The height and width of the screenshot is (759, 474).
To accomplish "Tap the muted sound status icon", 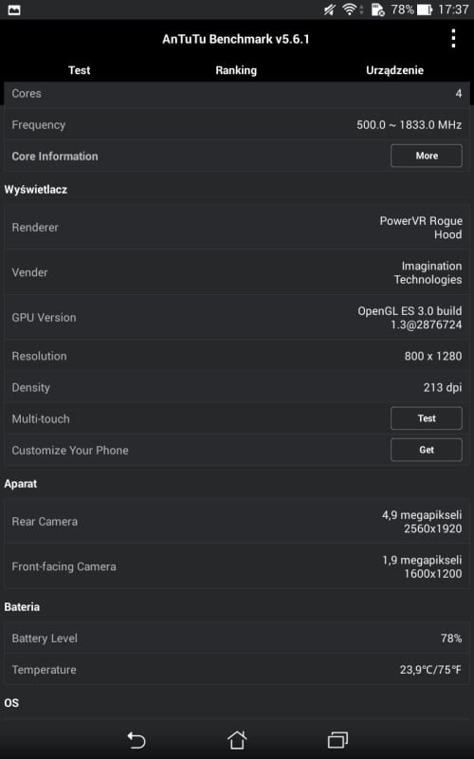I will 330,9.
